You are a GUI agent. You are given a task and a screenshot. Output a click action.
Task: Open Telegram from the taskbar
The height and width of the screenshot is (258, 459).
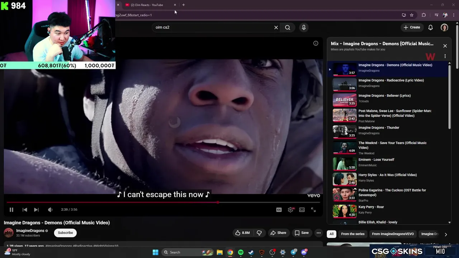click(x=293, y=252)
